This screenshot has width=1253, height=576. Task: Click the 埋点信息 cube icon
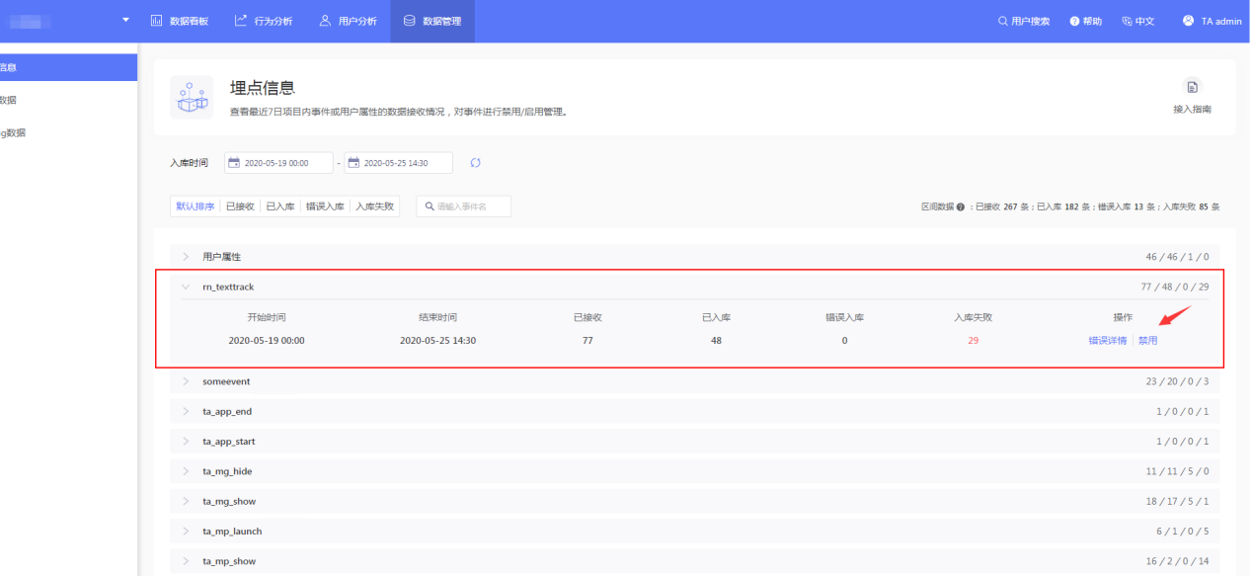tap(192, 97)
